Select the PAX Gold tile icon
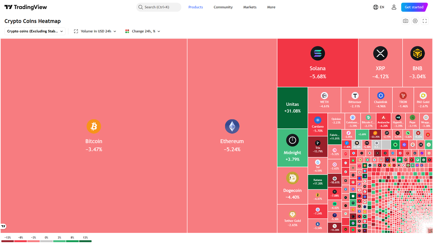Viewport: 433px width, 243px height. [x=423, y=95]
